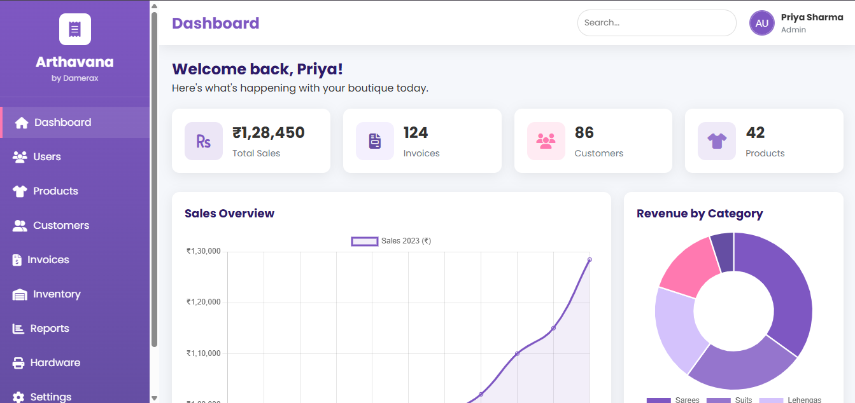Click the Dashboard home icon

click(22, 123)
